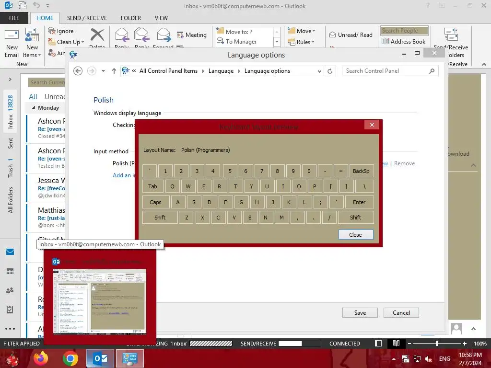Select the Trash folder in sidebar
Screen dimensions: 491x368
[x=11, y=168]
